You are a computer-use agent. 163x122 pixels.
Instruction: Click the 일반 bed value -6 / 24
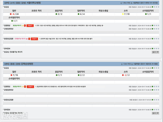pyautogui.click(x=15, y=14)
